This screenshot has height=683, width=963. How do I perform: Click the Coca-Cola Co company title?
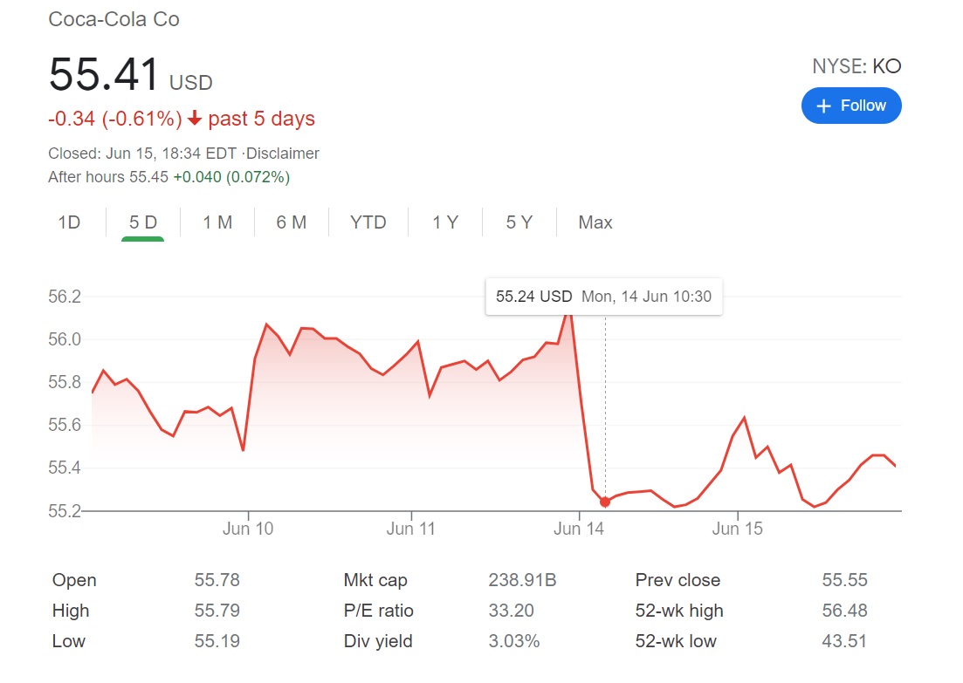pyautogui.click(x=114, y=19)
